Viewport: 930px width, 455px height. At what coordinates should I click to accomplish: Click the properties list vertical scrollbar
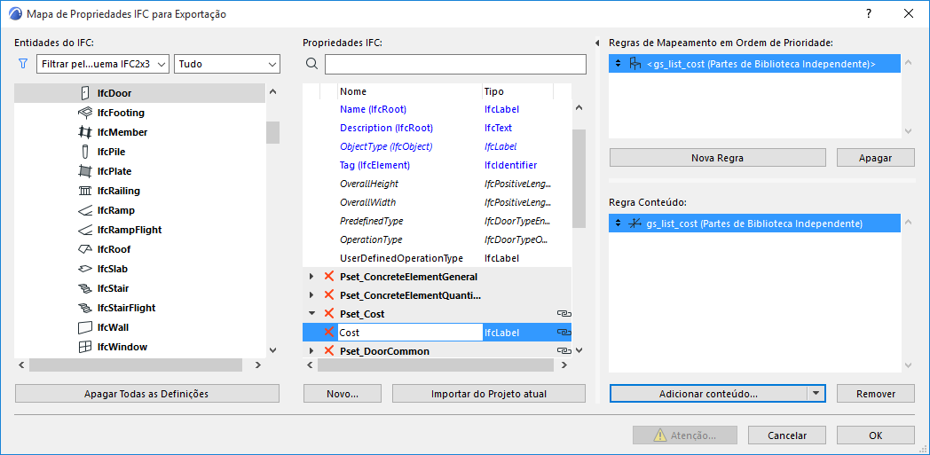(579, 177)
